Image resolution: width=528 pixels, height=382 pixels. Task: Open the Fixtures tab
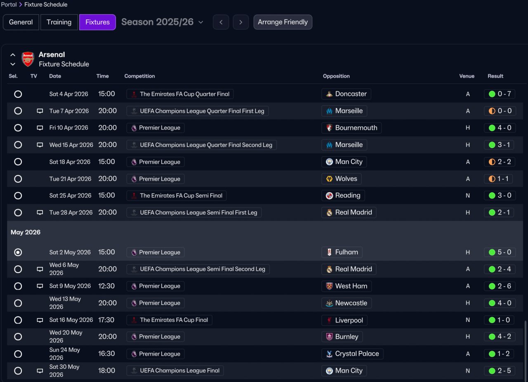[97, 22]
